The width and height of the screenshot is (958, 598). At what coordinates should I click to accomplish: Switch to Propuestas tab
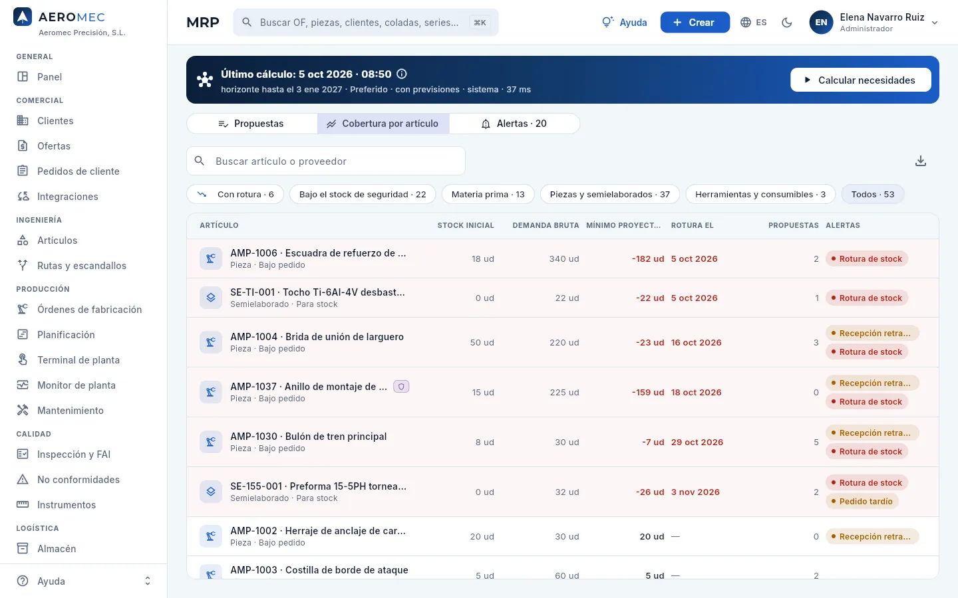pos(251,124)
